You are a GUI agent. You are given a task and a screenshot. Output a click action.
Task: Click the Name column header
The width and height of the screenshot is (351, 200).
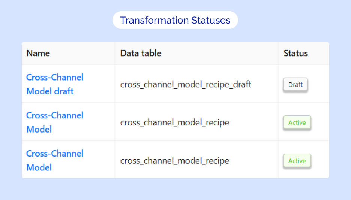tap(38, 53)
